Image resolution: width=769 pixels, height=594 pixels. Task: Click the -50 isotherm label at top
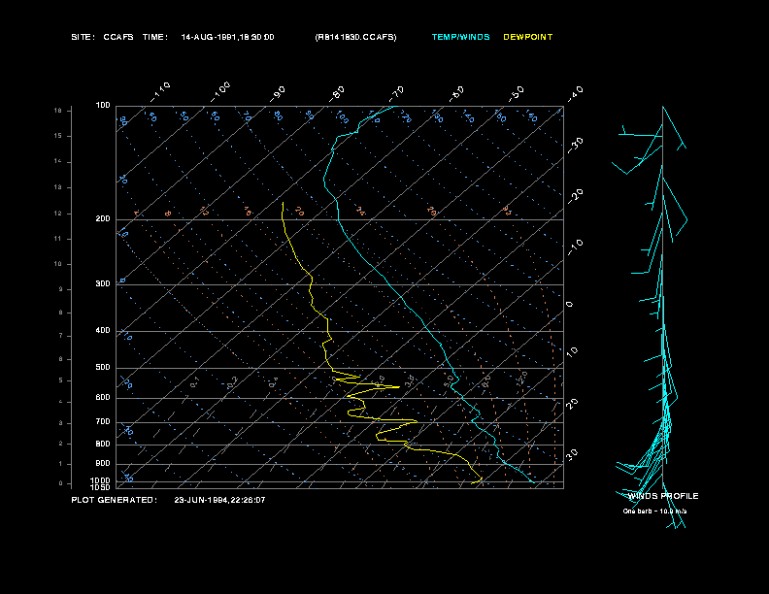pos(517,93)
